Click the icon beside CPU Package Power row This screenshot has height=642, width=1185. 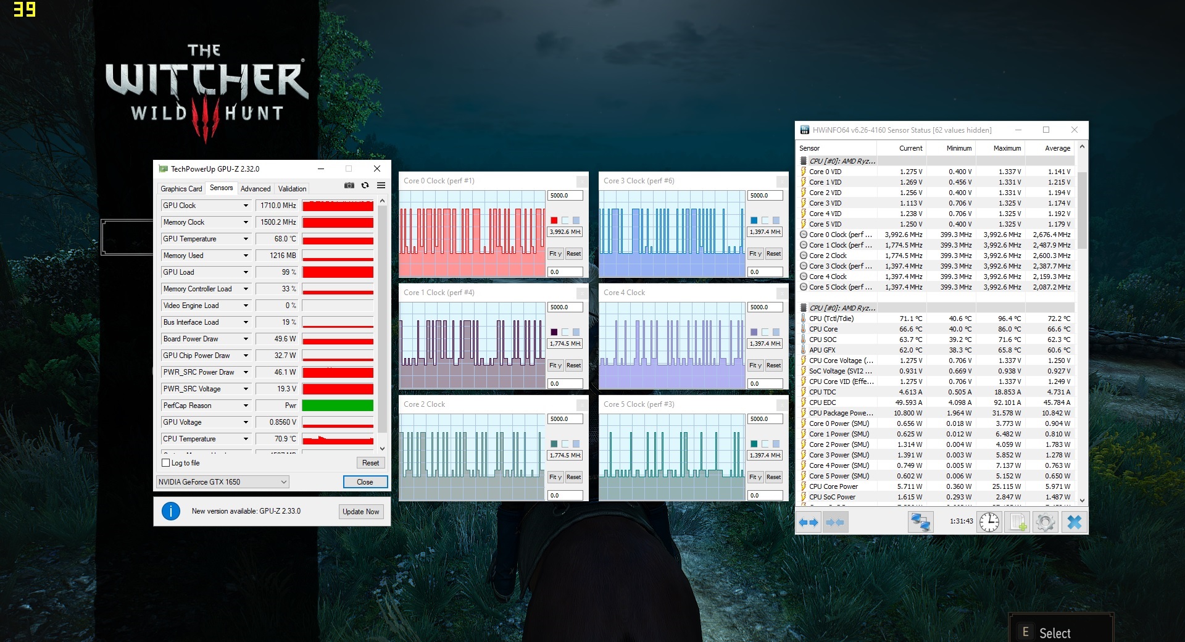pyautogui.click(x=804, y=413)
